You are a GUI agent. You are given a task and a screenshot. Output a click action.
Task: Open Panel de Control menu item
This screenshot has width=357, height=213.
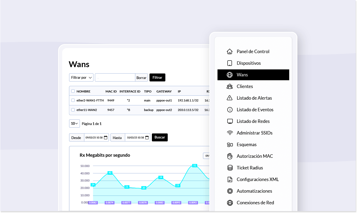pyautogui.click(x=253, y=52)
